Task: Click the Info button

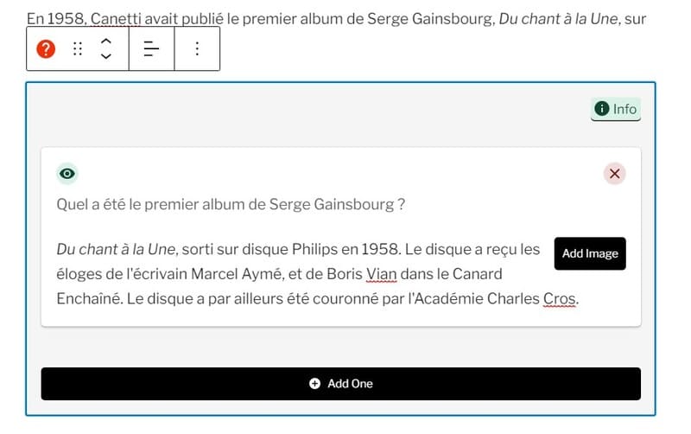Action: click(616, 109)
